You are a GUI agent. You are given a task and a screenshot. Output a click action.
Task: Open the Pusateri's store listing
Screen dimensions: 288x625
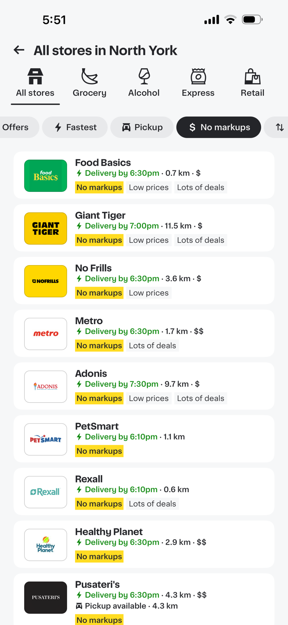(x=144, y=597)
